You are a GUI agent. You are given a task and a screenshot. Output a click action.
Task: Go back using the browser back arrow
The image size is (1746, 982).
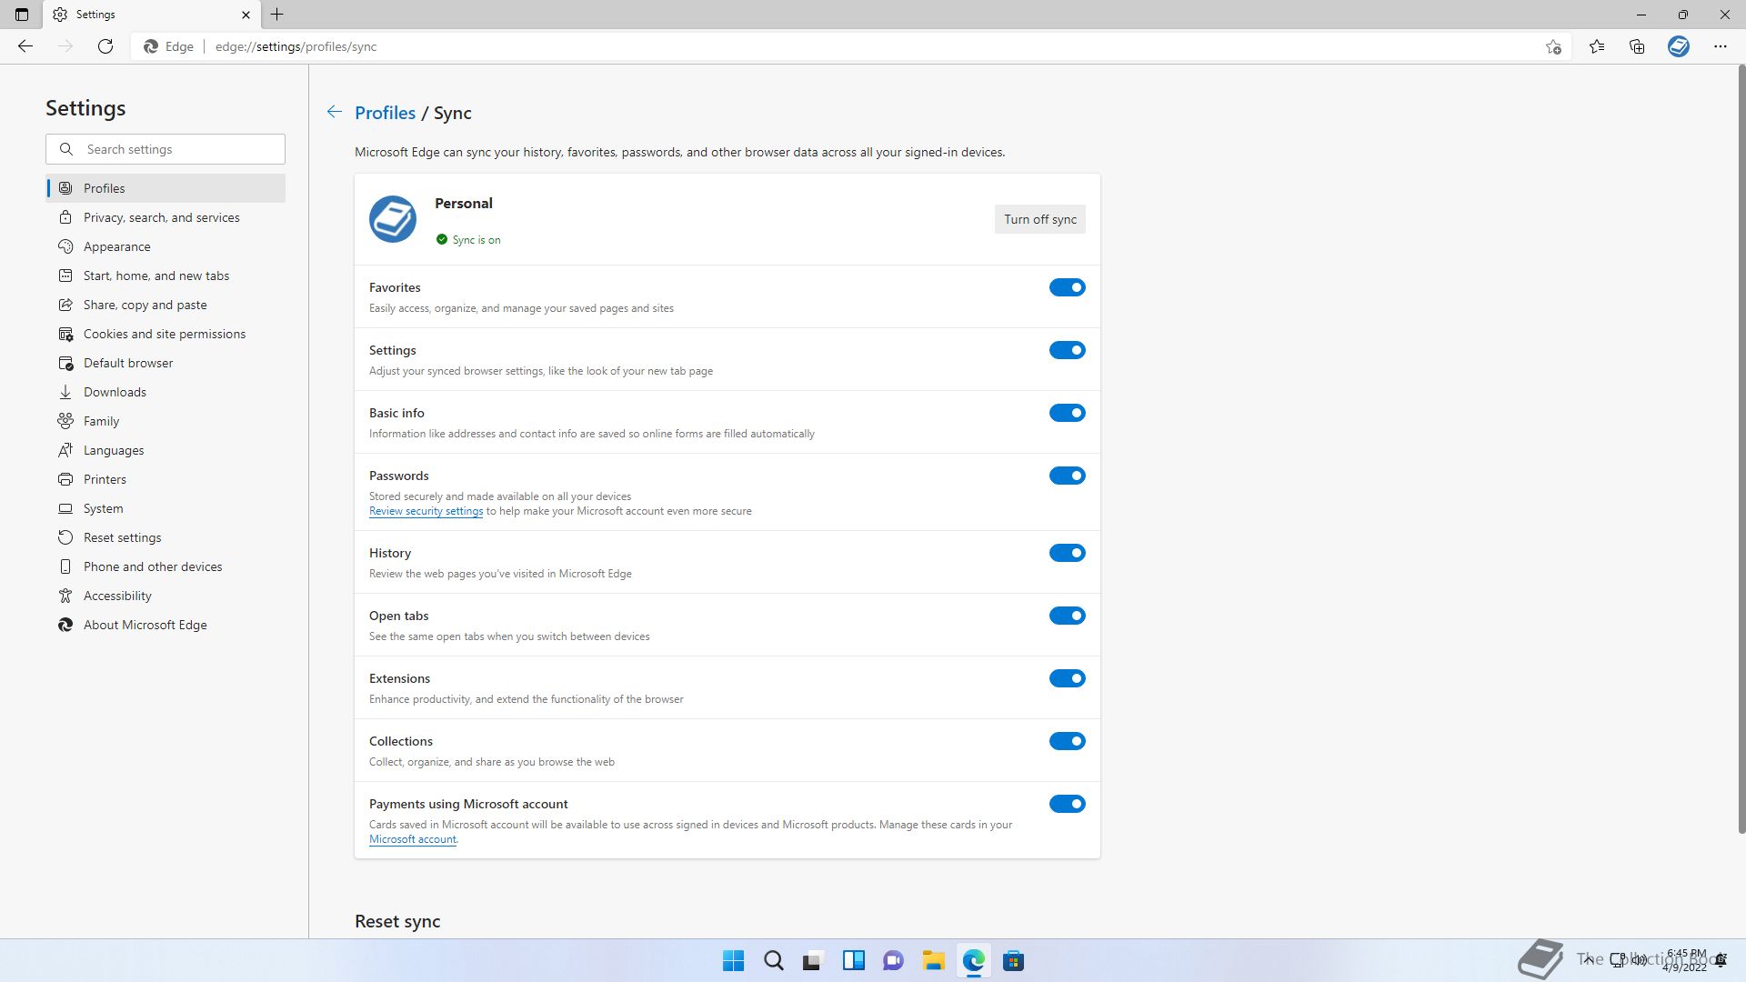click(25, 46)
